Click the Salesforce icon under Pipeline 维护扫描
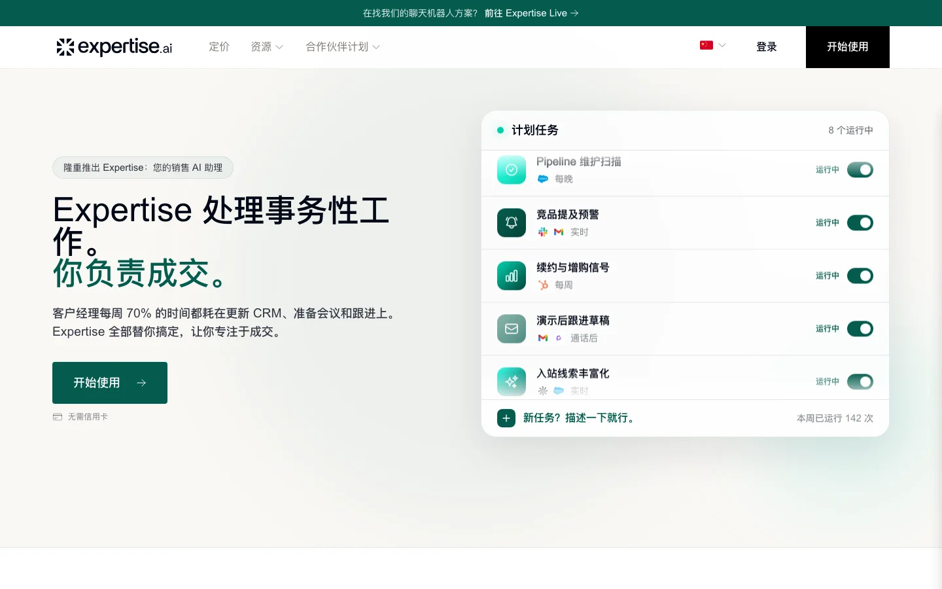The height and width of the screenshot is (589, 942). (543, 179)
